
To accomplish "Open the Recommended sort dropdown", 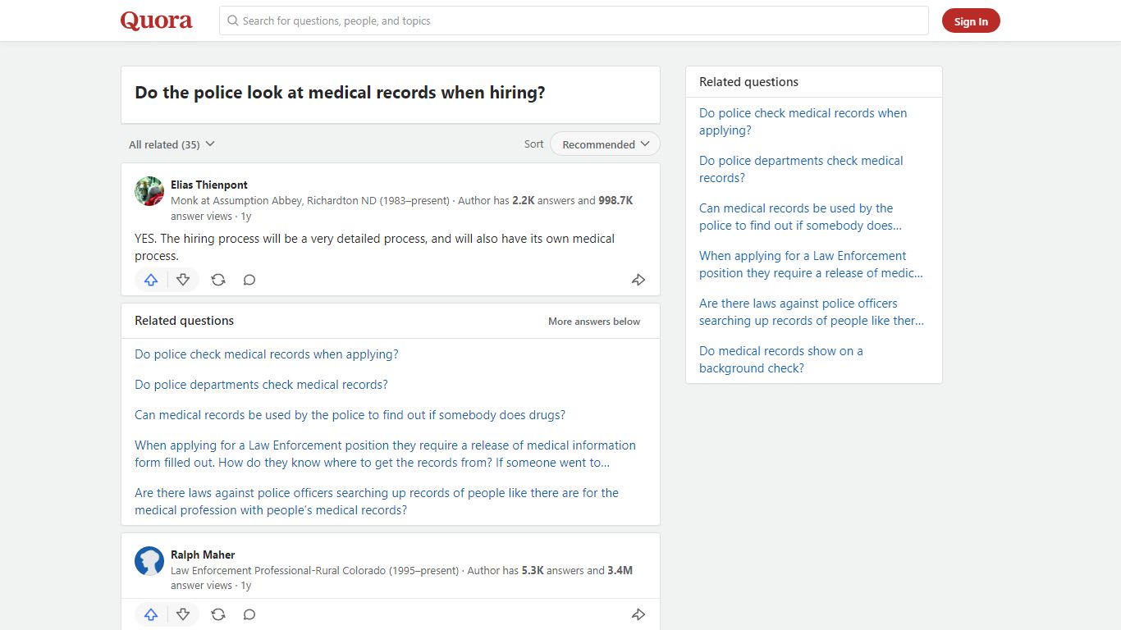I will 605,144.
